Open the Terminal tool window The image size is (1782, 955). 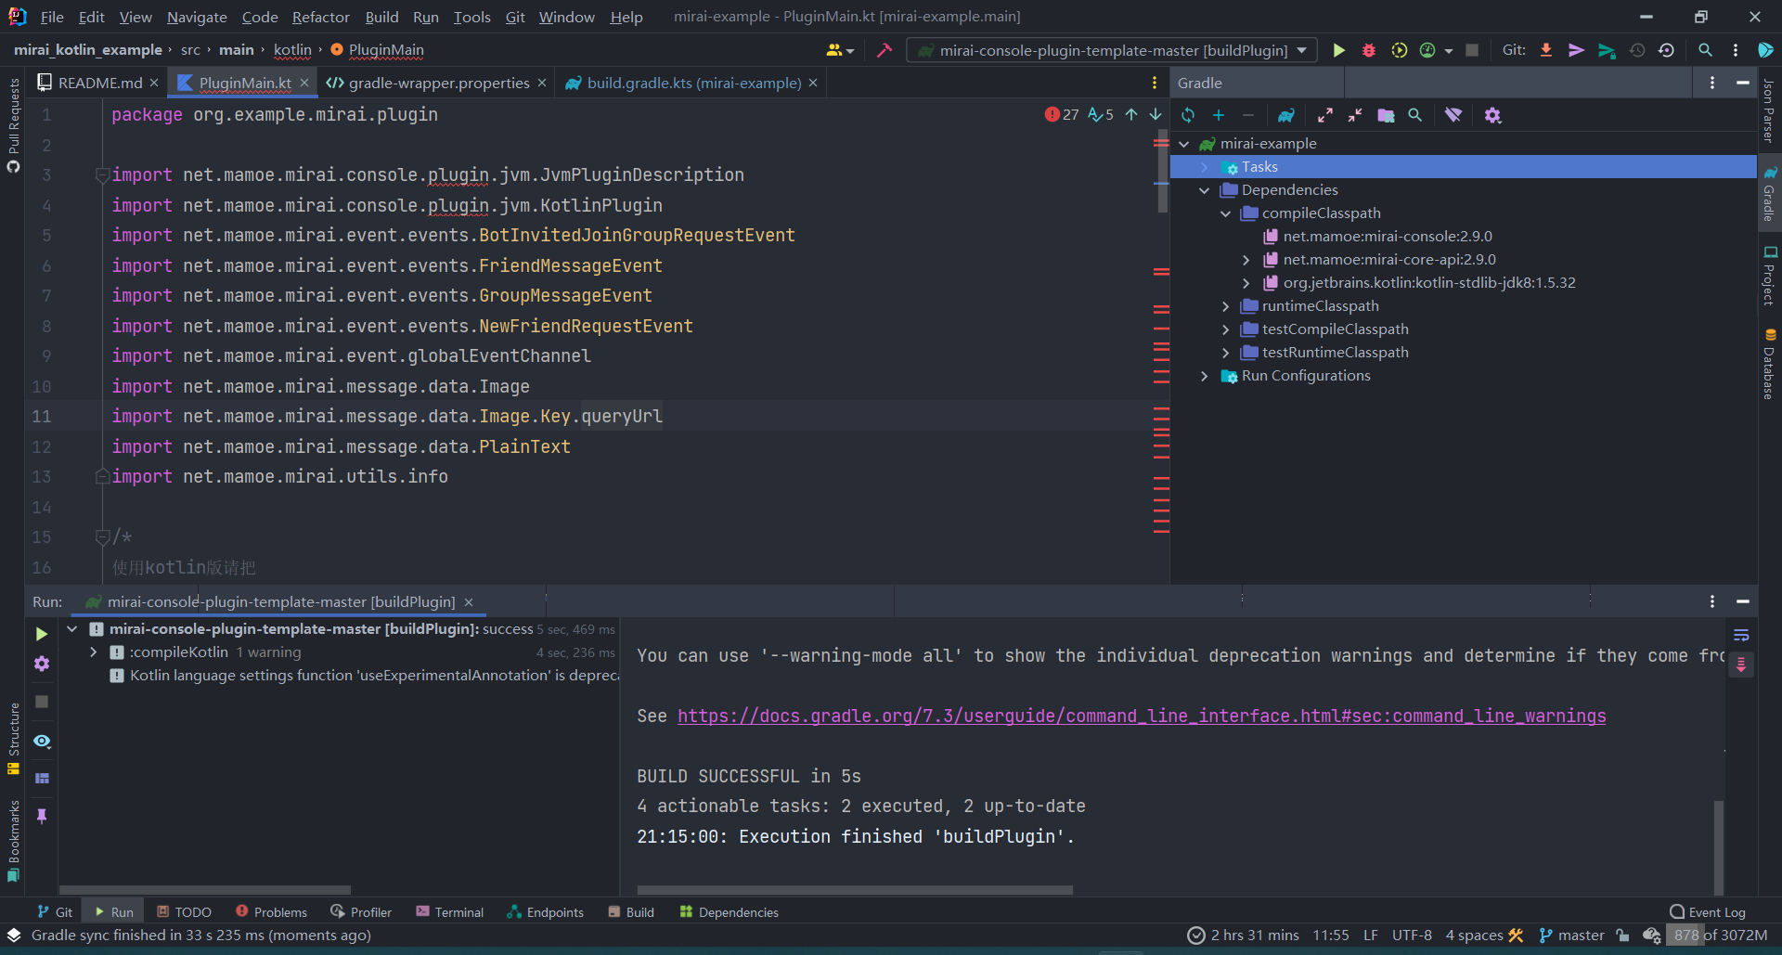(449, 912)
